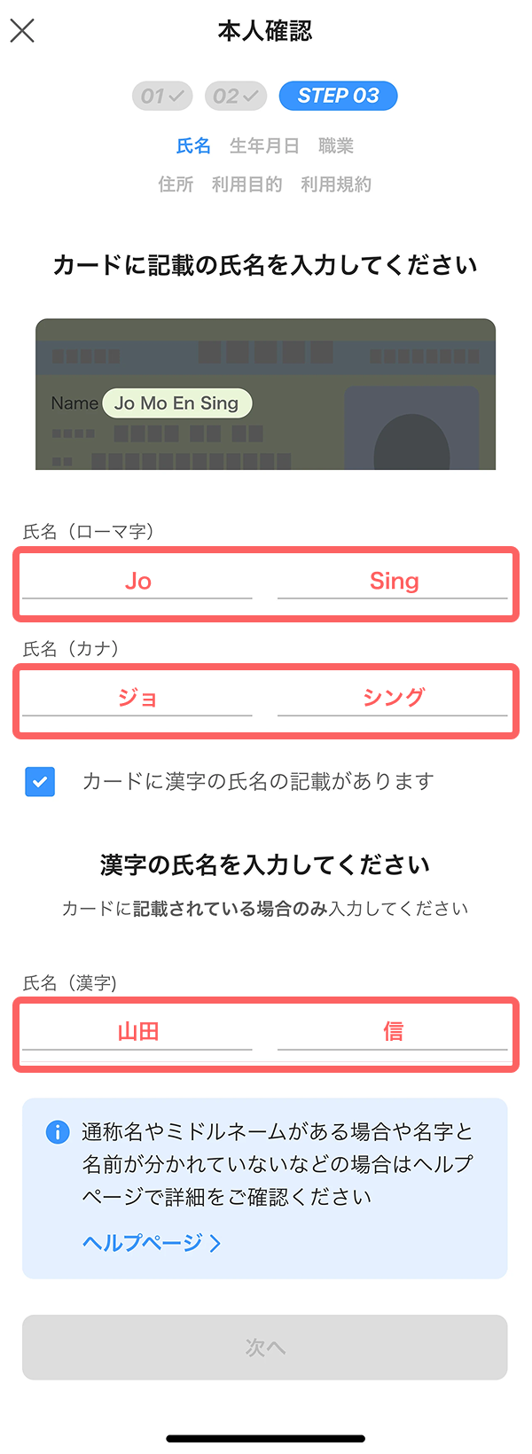Click the kana field showing シング

[x=393, y=698]
